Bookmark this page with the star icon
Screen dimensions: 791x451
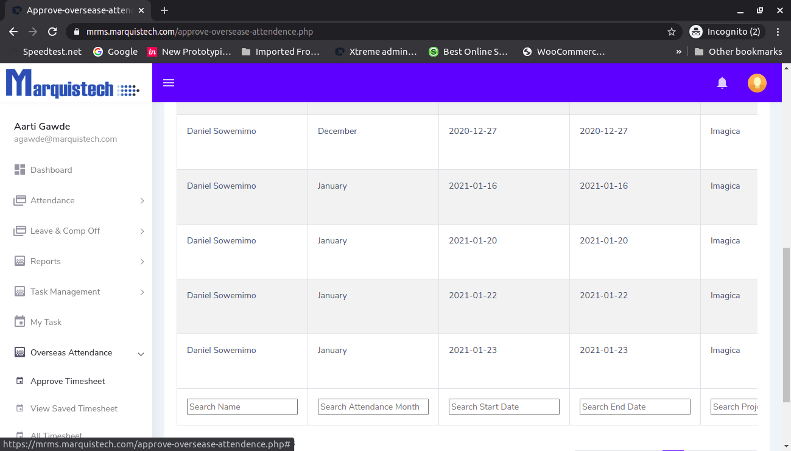coord(671,32)
